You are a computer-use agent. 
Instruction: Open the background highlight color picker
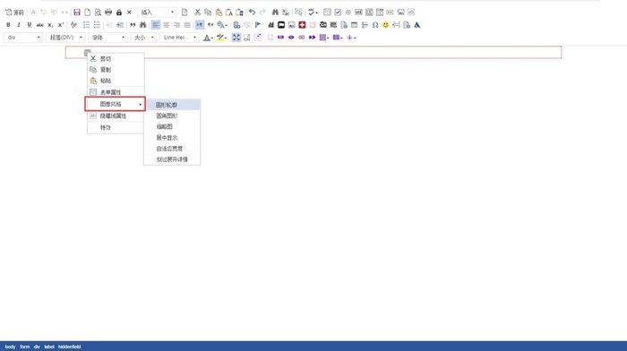click(x=221, y=38)
